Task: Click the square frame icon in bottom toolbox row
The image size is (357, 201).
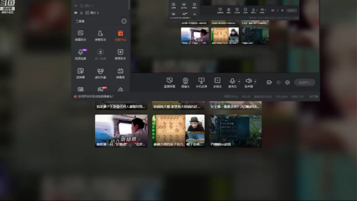Action: point(80,89)
